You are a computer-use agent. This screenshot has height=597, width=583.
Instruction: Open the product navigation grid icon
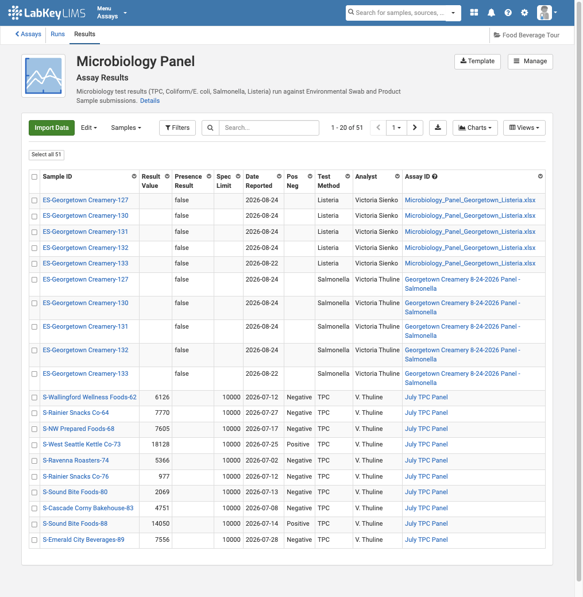click(474, 13)
